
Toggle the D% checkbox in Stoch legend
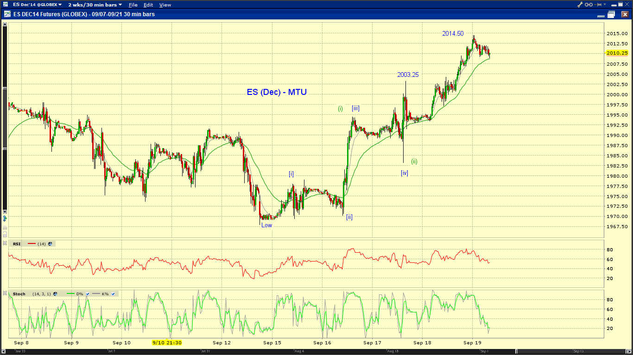click(88, 293)
